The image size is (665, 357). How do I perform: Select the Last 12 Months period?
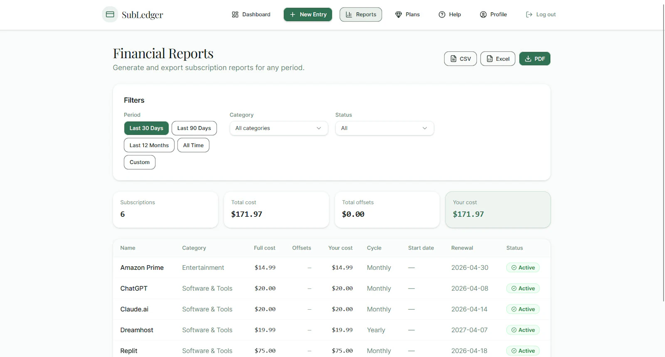point(149,145)
